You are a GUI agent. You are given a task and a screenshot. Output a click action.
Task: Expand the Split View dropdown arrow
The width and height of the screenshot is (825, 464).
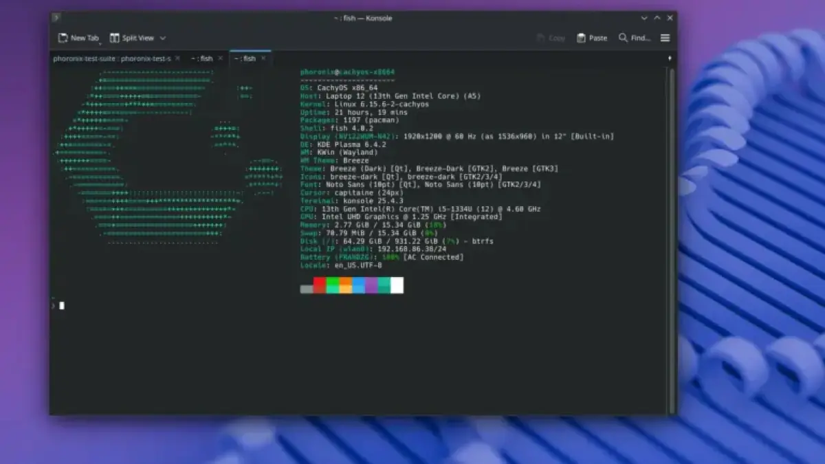[163, 38]
